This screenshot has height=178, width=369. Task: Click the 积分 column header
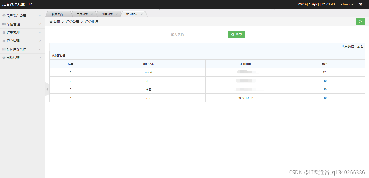pos(325,64)
